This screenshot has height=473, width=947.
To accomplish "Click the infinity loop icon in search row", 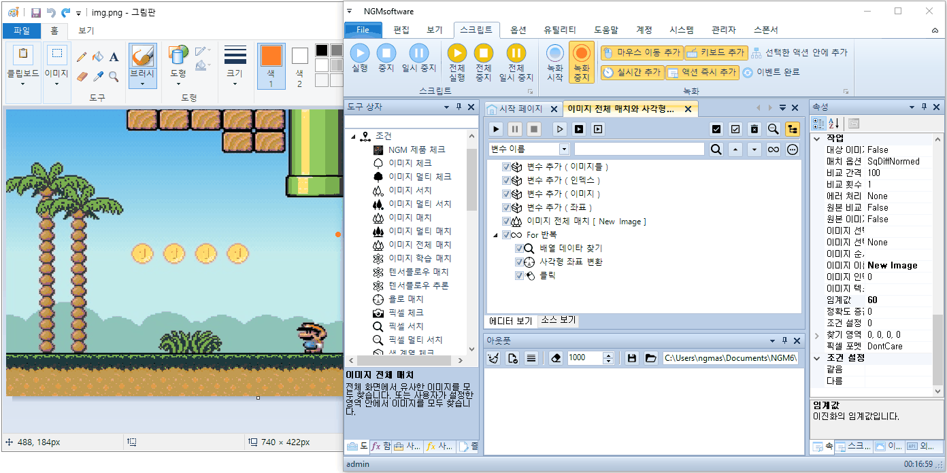I will [x=774, y=150].
